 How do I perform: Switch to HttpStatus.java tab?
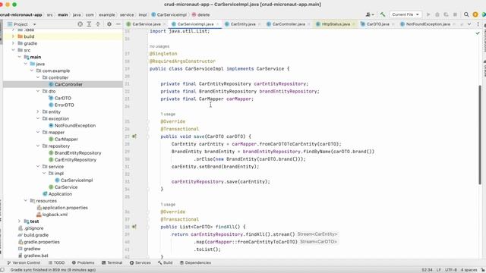pos(336,24)
